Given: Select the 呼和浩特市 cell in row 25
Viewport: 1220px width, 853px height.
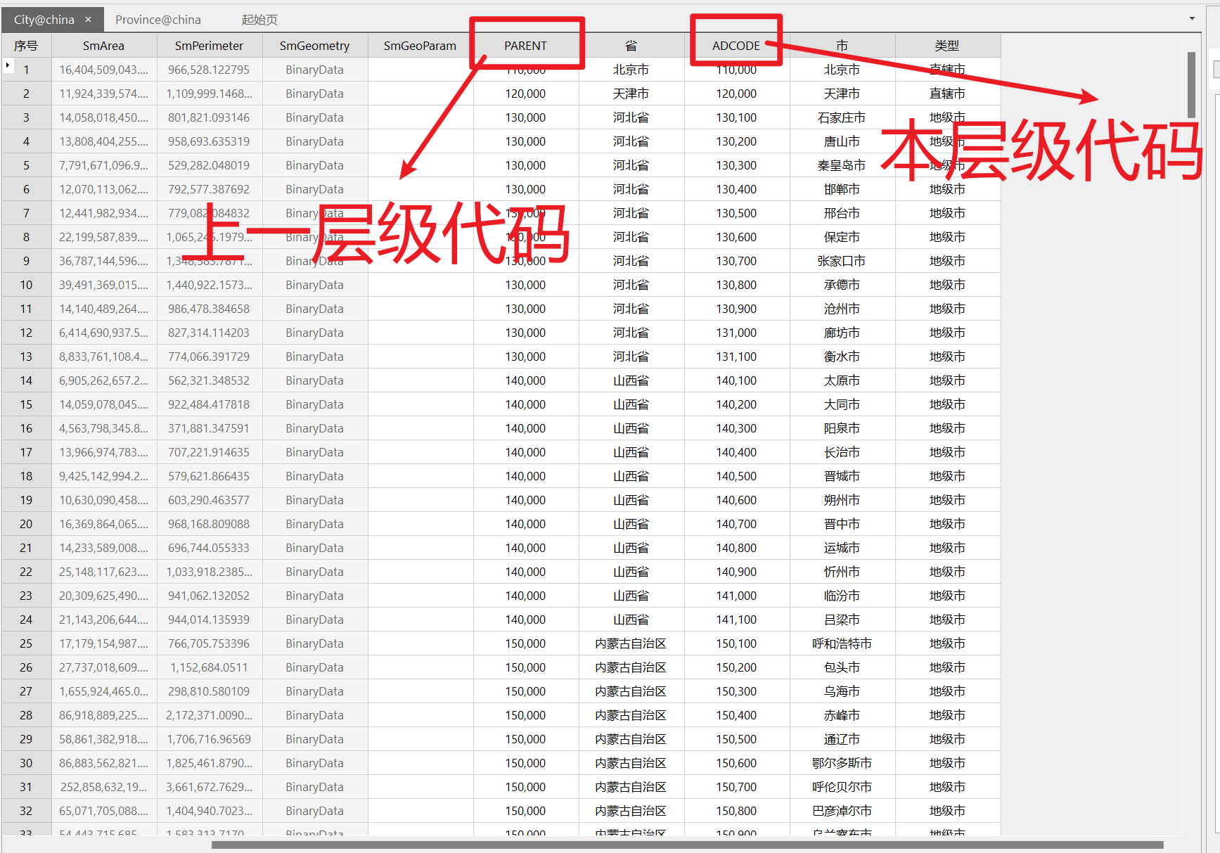Looking at the screenshot, I should click(x=842, y=643).
